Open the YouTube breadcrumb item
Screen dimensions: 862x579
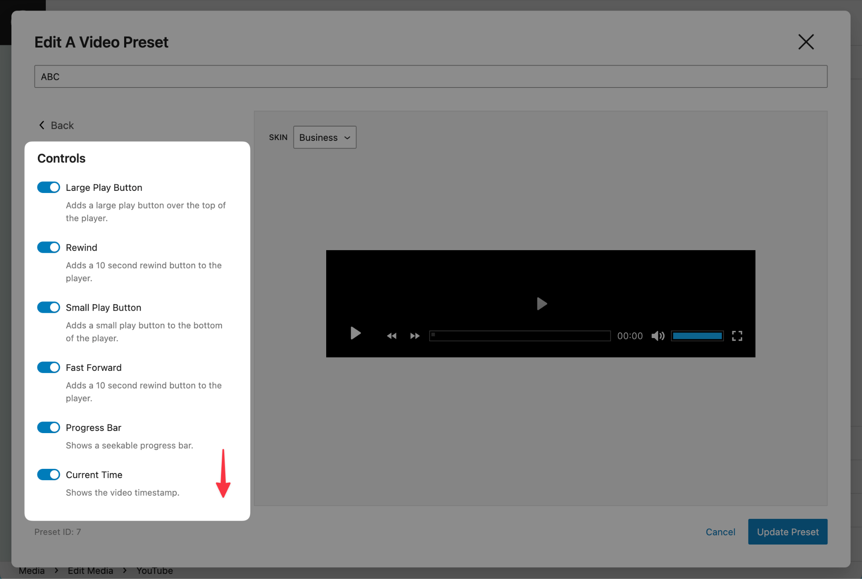pos(154,570)
